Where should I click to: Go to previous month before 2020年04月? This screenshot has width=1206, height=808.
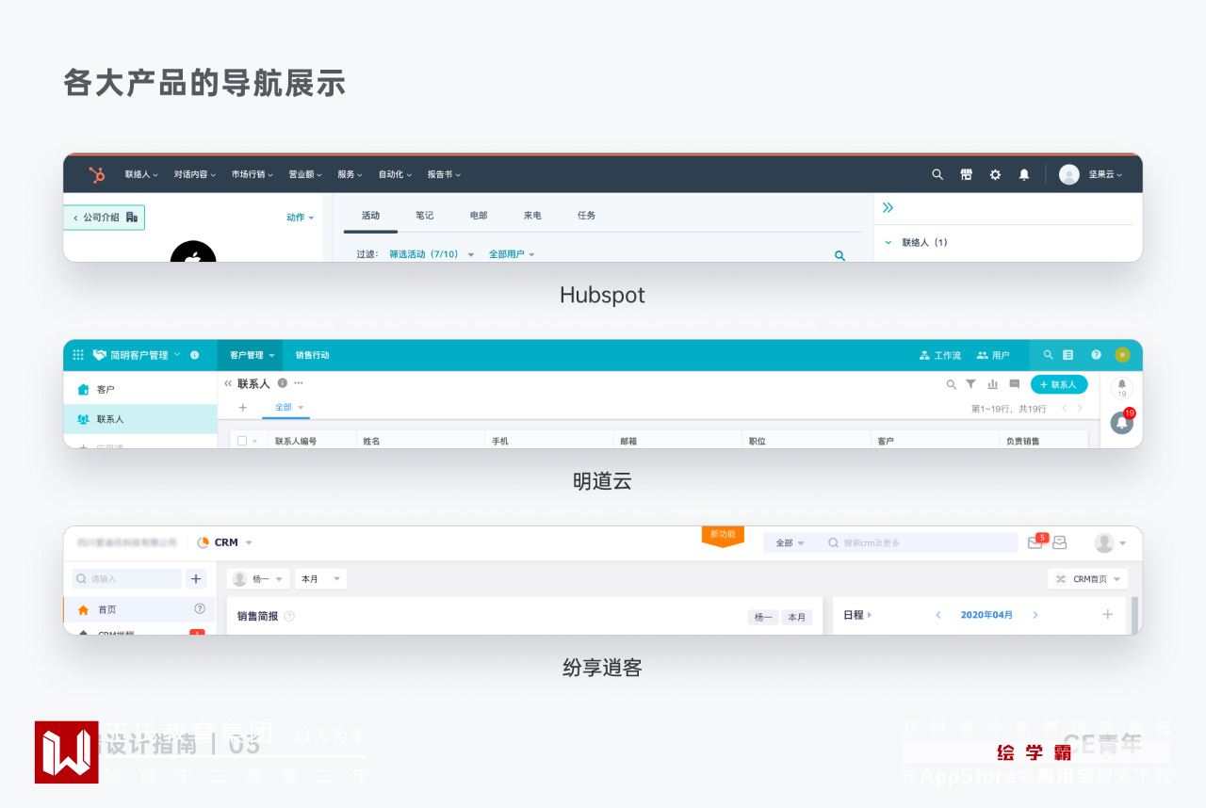tap(938, 615)
